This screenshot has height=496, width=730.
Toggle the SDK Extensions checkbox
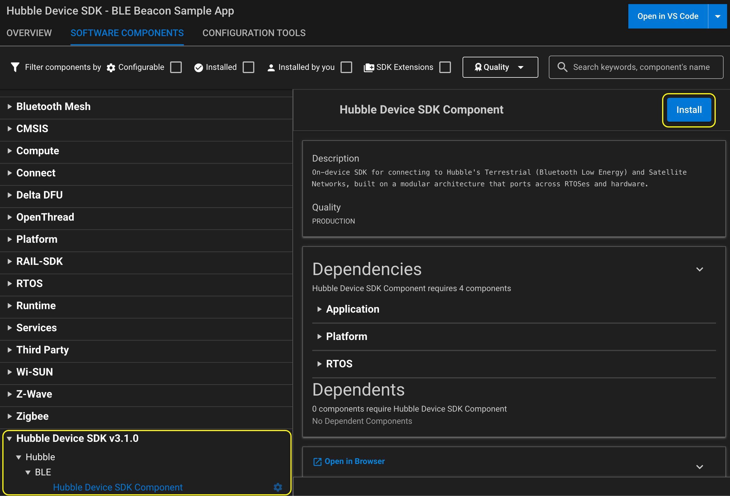(x=445, y=67)
